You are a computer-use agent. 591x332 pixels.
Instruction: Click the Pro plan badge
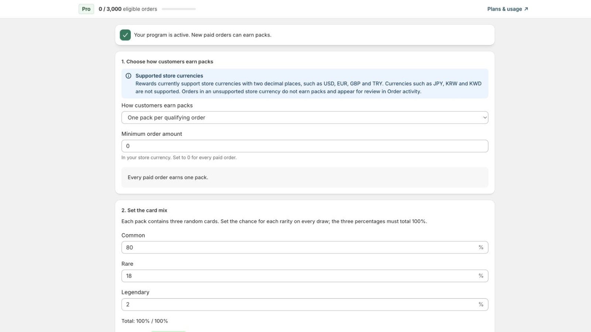click(x=86, y=9)
